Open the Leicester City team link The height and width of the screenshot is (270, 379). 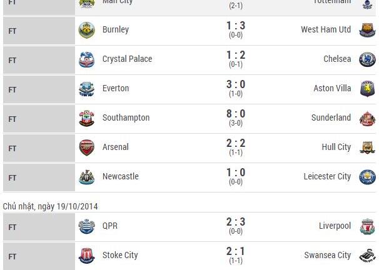coord(326,176)
